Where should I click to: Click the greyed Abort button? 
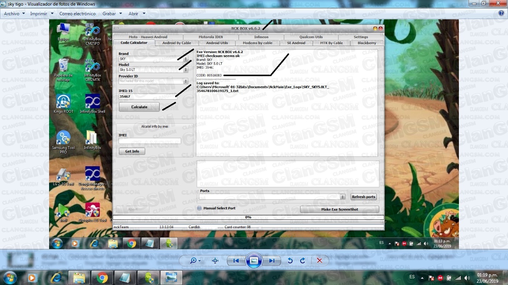coord(133,209)
